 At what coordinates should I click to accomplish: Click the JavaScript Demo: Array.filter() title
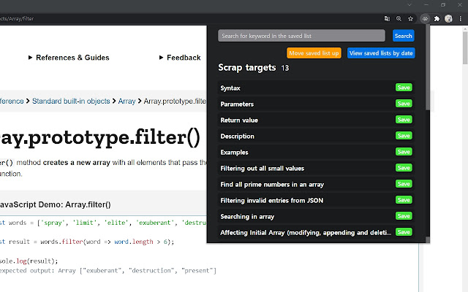click(x=56, y=204)
